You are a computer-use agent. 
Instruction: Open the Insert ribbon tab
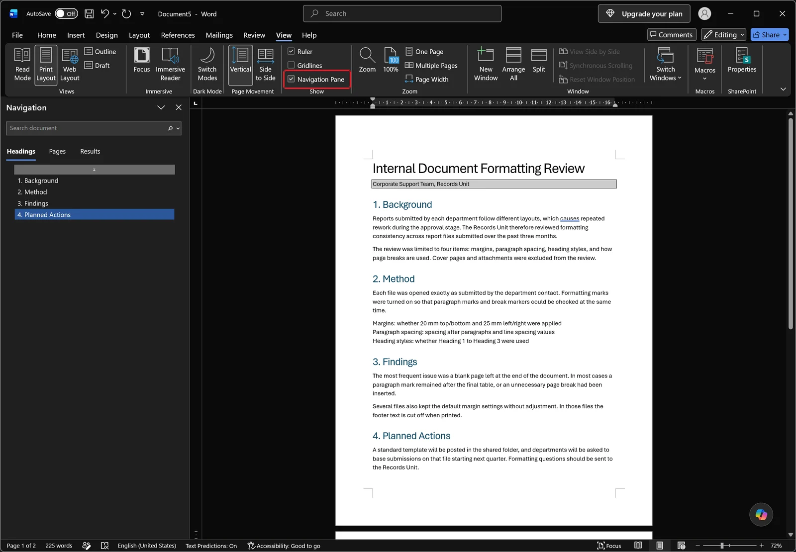(76, 35)
